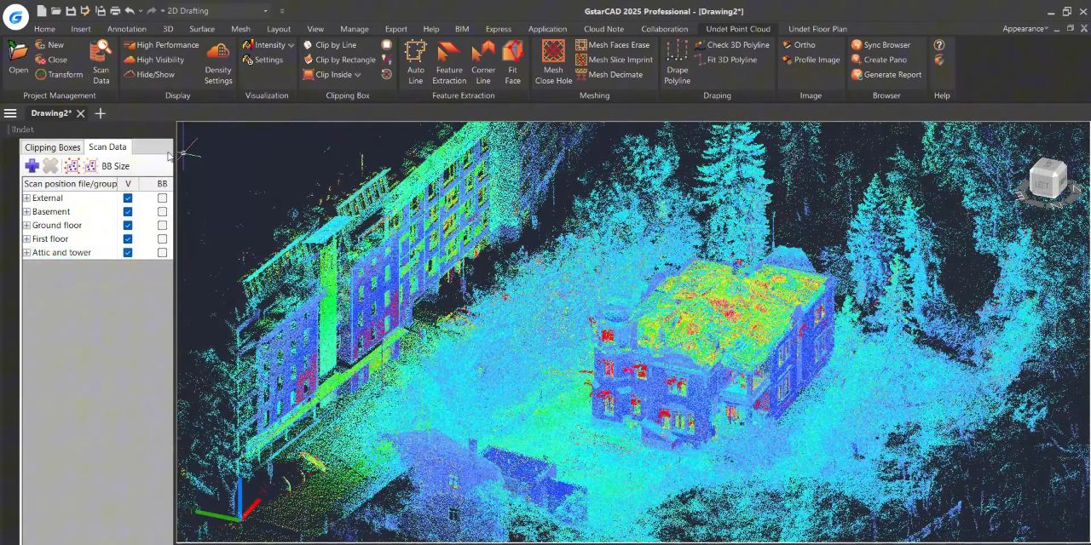Click Clip by Rectangle

338,60
